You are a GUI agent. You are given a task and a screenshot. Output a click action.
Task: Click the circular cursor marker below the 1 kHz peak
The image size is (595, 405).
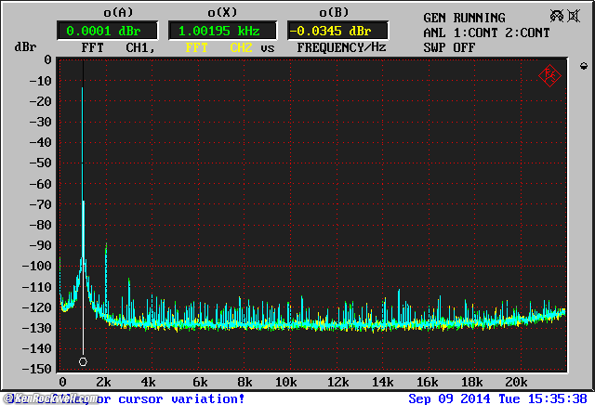(83, 361)
